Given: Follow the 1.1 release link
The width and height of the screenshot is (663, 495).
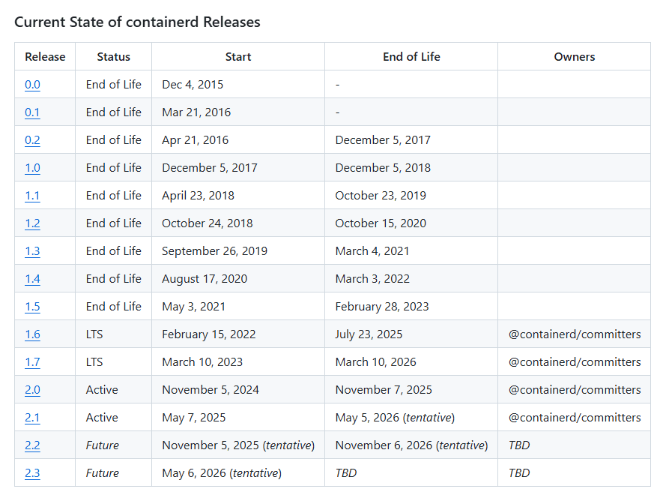Looking at the screenshot, I should 32,196.
